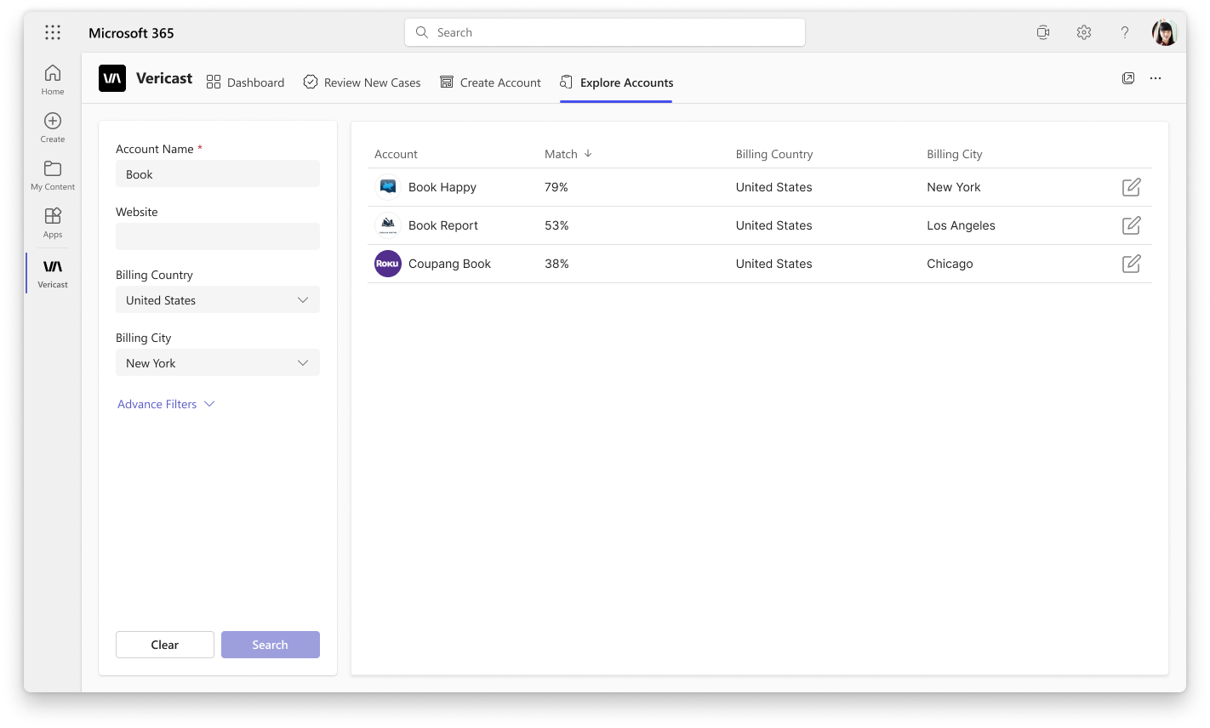Select Vericast app in the sidebar
This screenshot has width=1210, height=728.
point(53,273)
